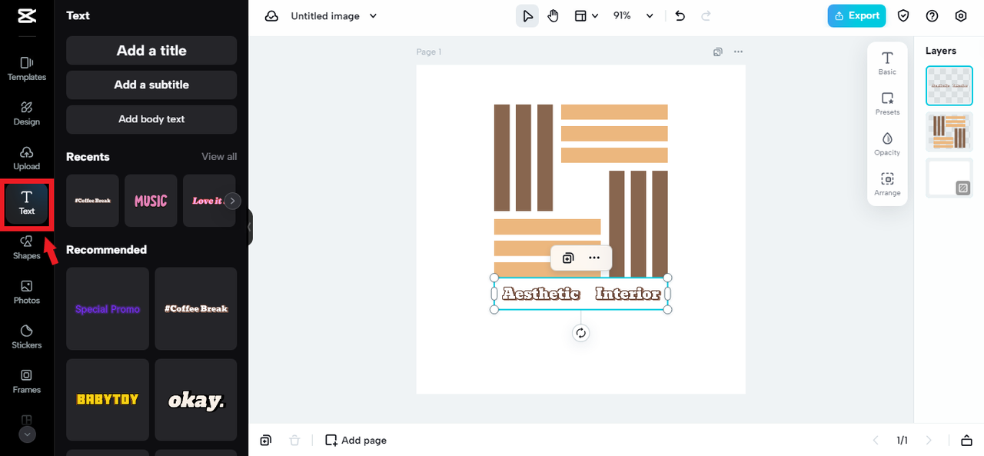Image resolution: width=984 pixels, height=456 pixels.
Task: Open Page 1 more options menu
Action: 738,52
